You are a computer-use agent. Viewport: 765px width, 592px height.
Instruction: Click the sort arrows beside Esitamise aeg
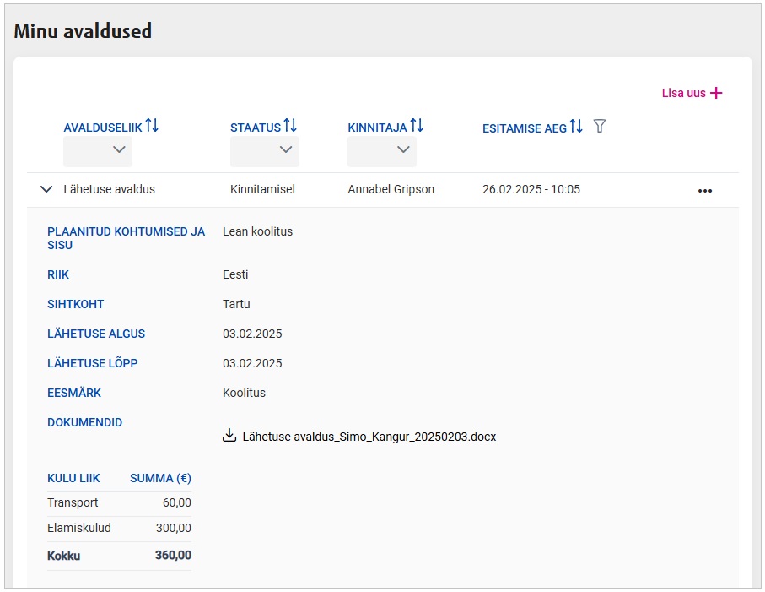tap(576, 126)
